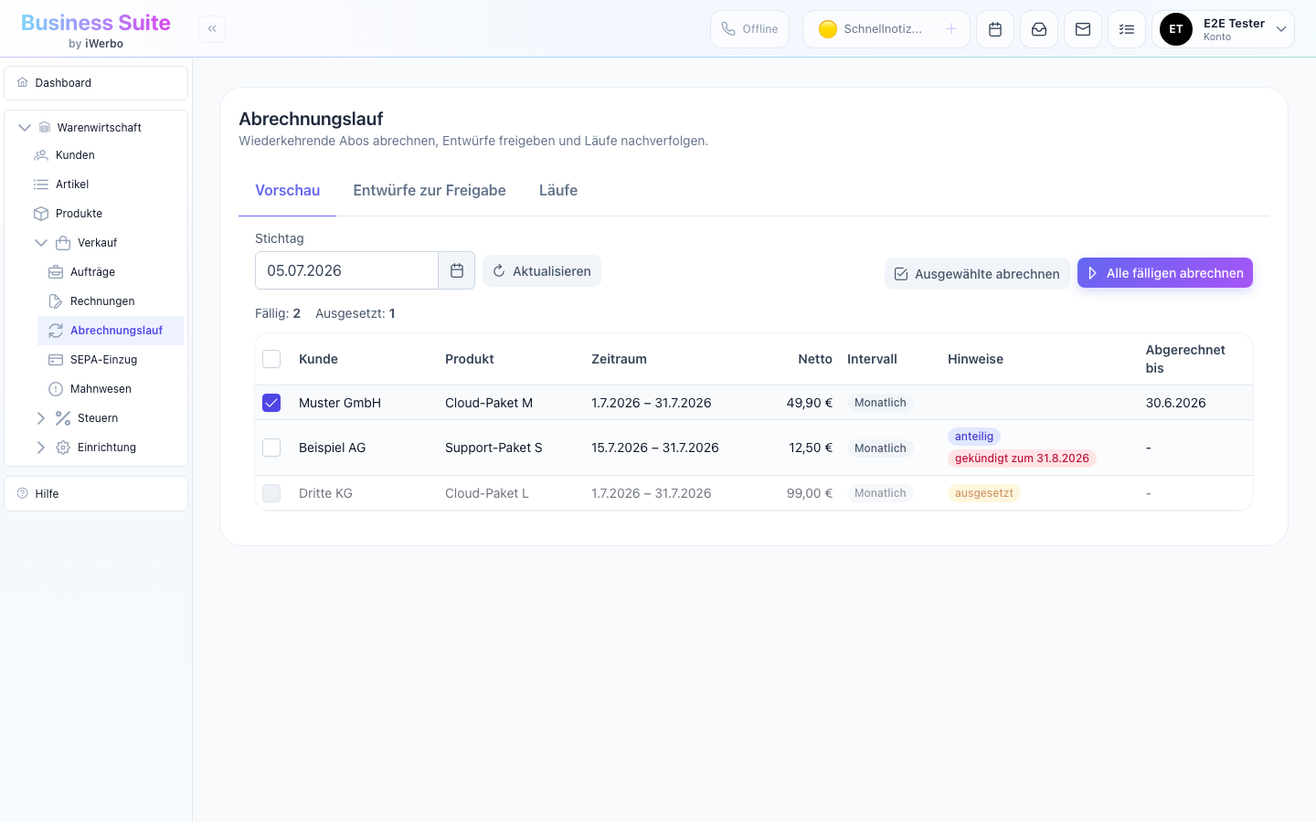1316x822 pixels.
Task: Click the Stichtag date input field
Action: tap(347, 270)
